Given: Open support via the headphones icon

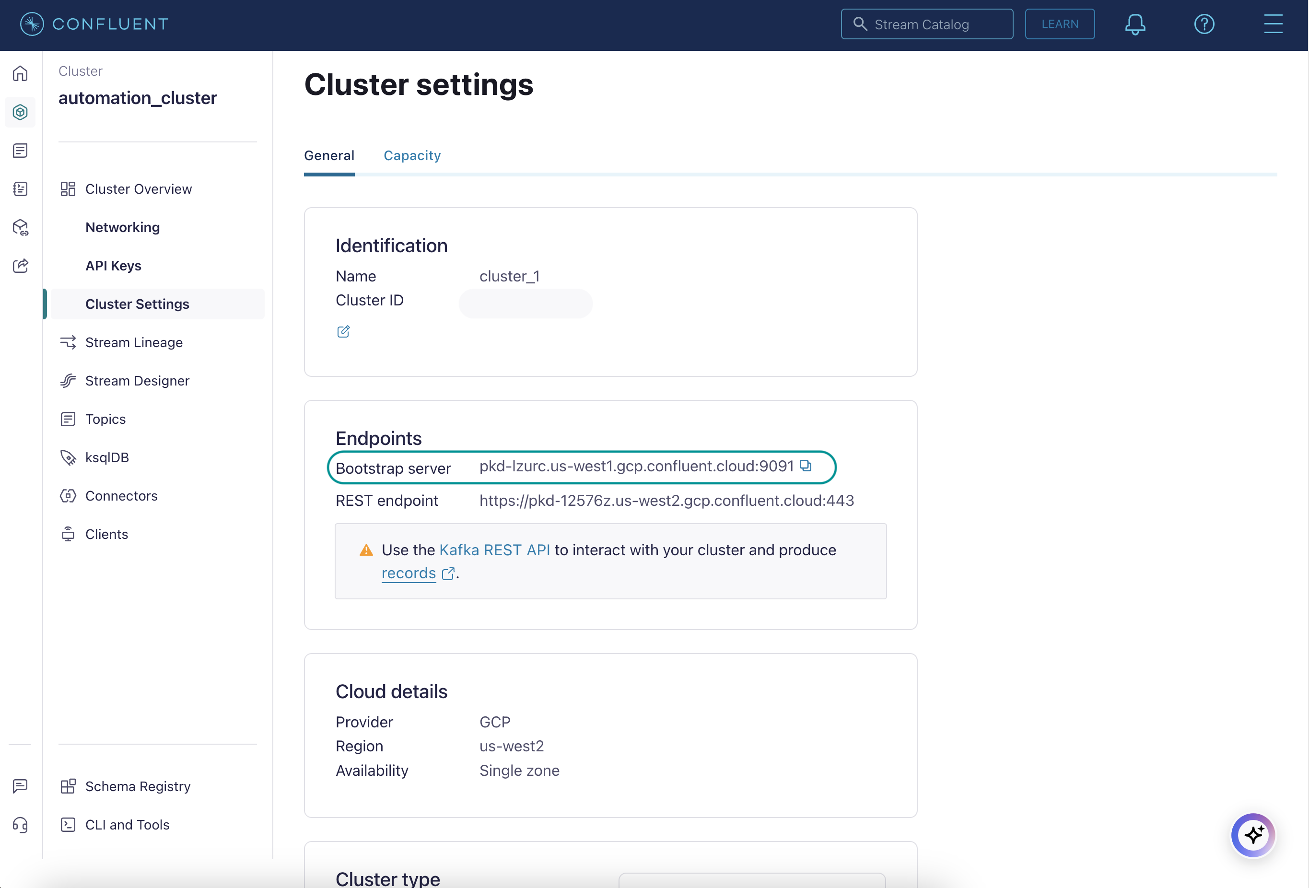Looking at the screenshot, I should 20,825.
